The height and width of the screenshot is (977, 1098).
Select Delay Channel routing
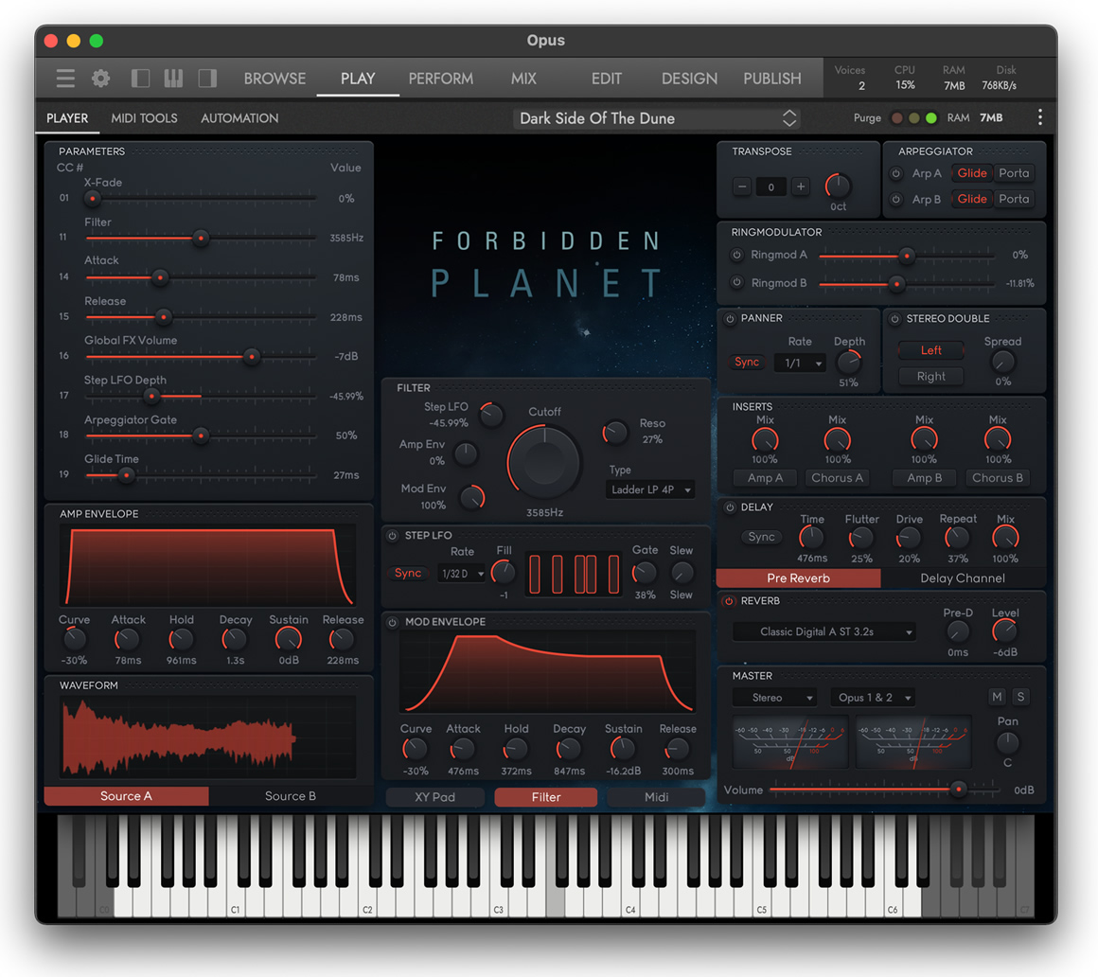tap(962, 577)
